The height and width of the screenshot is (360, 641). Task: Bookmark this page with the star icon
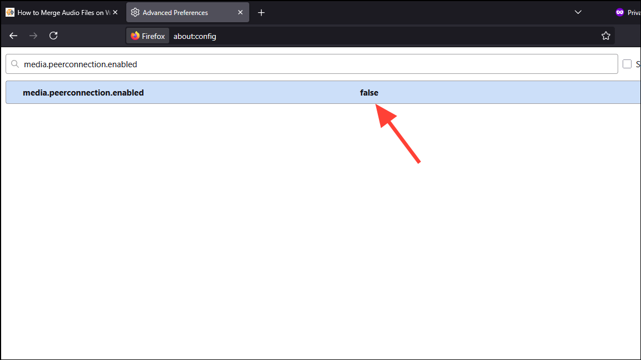pyautogui.click(x=606, y=36)
